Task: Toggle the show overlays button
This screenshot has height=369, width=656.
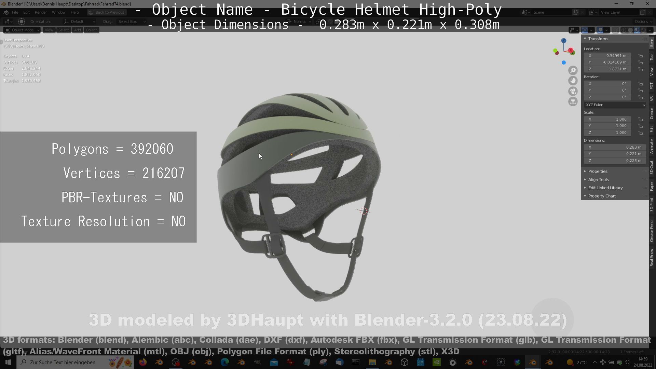Action: click(600, 30)
